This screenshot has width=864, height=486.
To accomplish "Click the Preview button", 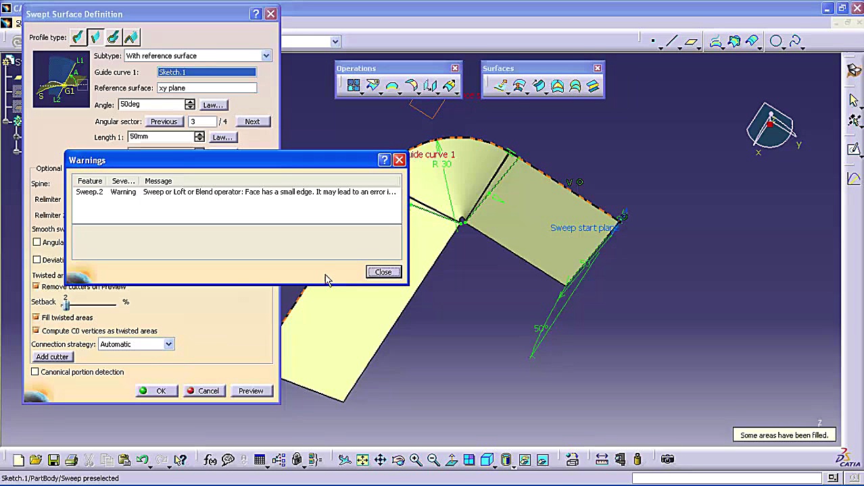I will 251,391.
